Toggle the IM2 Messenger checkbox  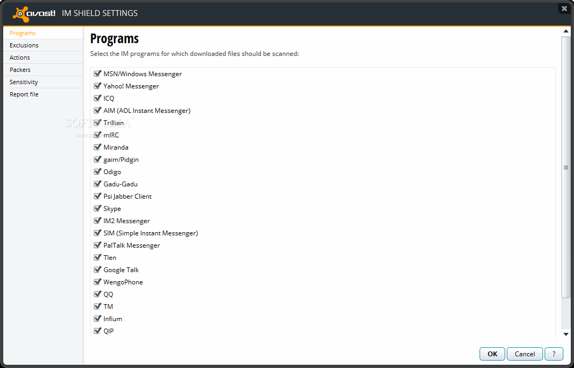pyautogui.click(x=98, y=220)
